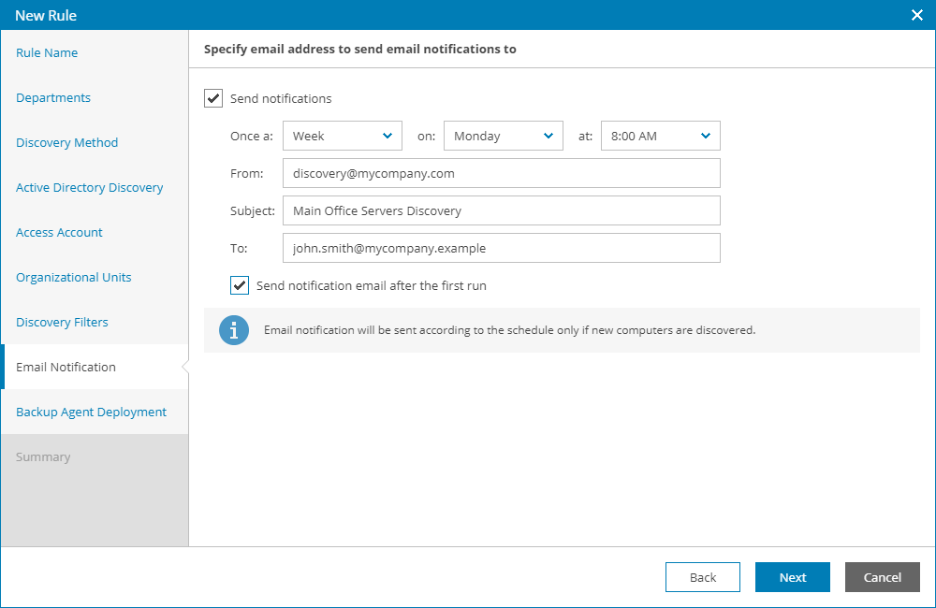Focus the Subject text field
This screenshot has height=608, width=936.
pos(501,210)
